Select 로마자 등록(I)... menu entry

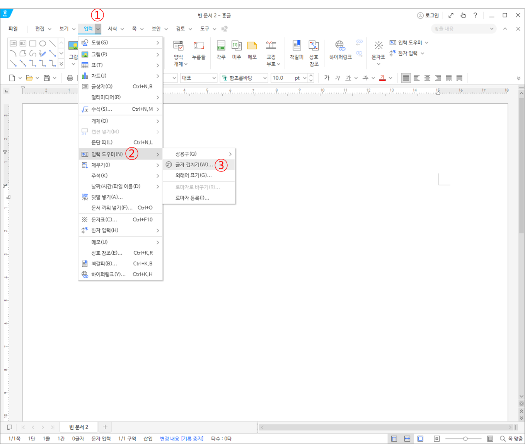pyautogui.click(x=199, y=198)
